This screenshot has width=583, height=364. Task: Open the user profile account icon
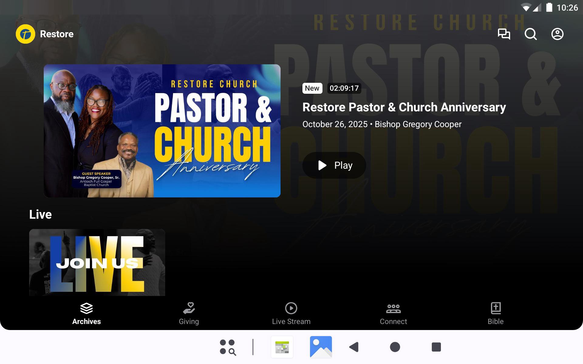click(557, 34)
